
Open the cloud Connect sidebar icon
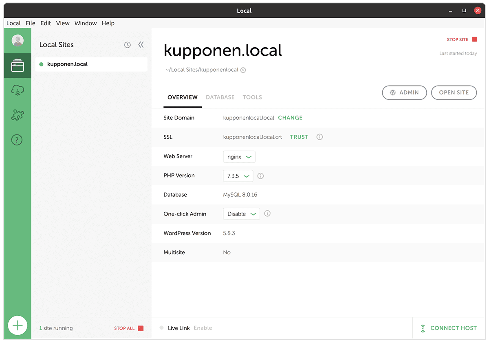(18, 90)
